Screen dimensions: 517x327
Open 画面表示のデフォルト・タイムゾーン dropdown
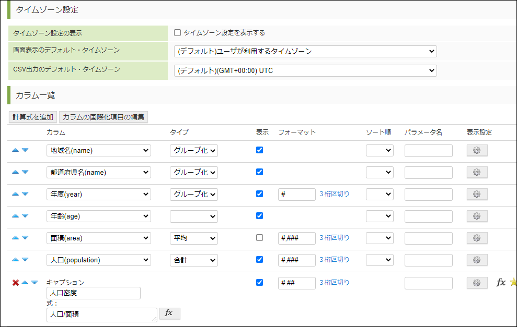click(x=305, y=51)
